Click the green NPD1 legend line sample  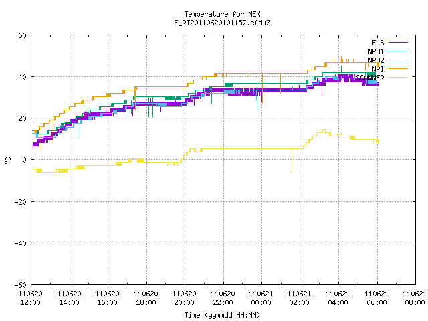(x=398, y=51)
